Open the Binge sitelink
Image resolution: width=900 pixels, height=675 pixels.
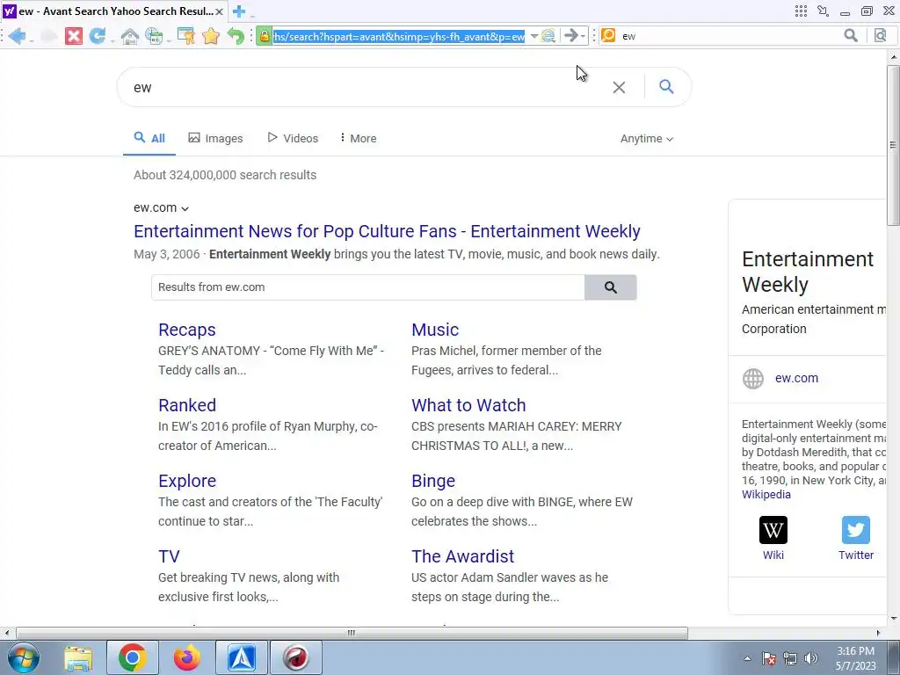[x=433, y=481]
